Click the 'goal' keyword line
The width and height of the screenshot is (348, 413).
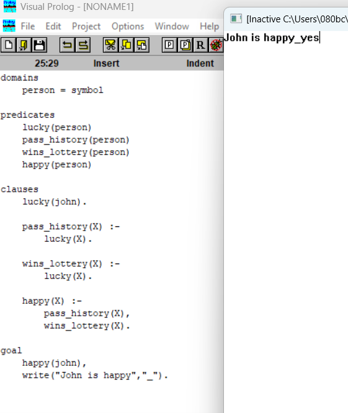[11, 350]
